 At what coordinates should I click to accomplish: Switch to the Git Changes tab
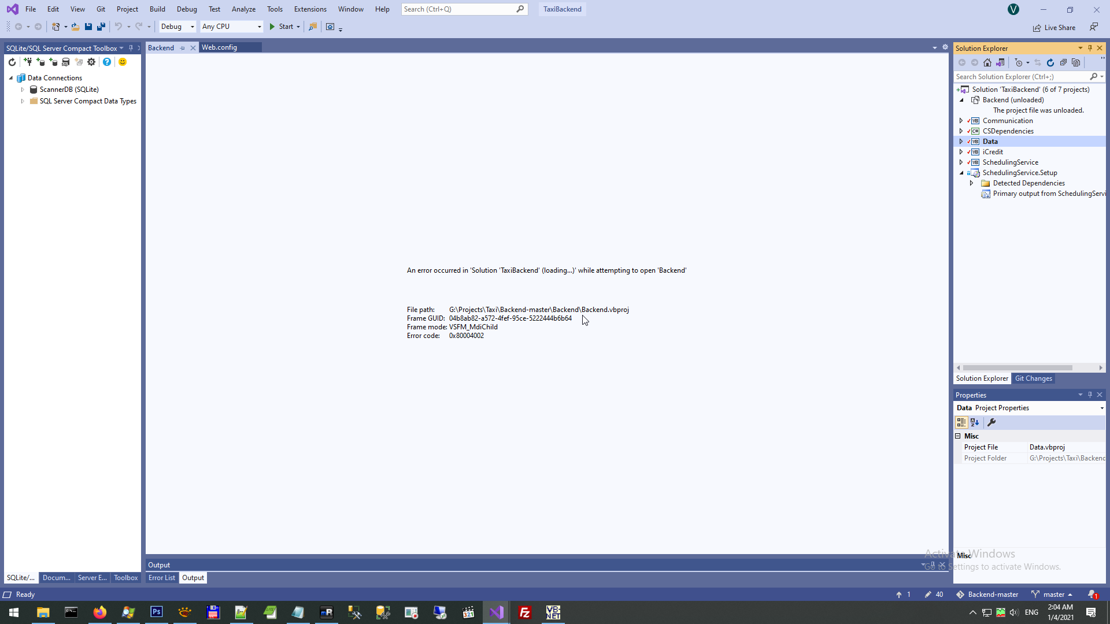1033,378
